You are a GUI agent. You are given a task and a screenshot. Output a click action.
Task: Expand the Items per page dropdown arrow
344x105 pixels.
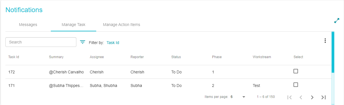[x=244, y=97]
